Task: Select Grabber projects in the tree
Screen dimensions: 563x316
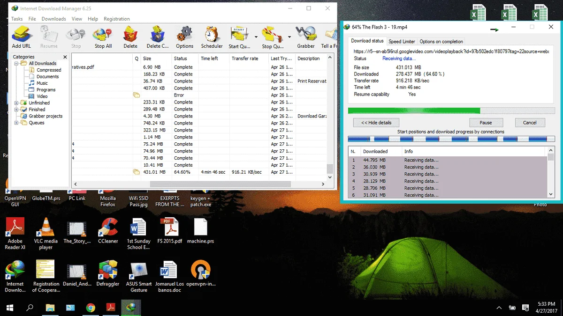Action: [x=41, y=116]
